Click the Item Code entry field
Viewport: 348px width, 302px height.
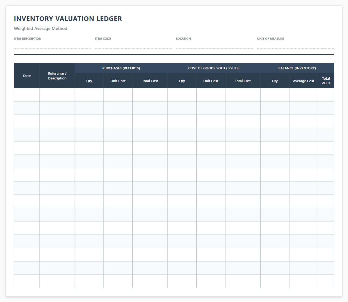[133, 45]
